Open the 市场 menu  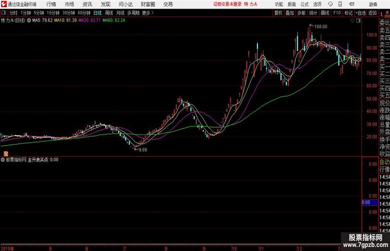tap(70, 4)
